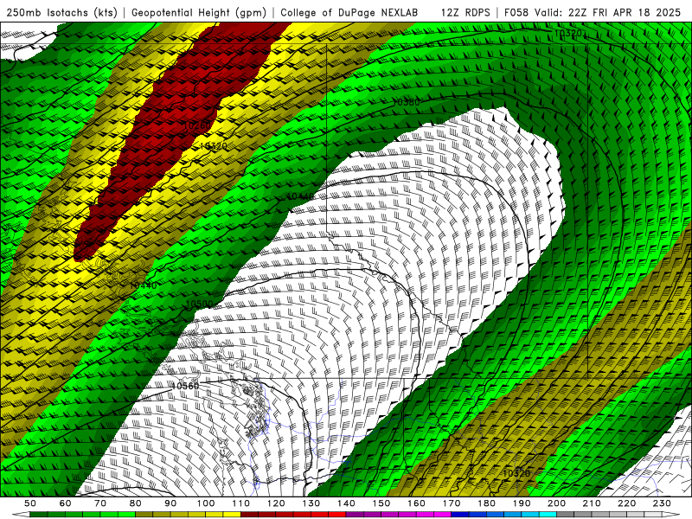Click the 10500 height contour label

[200, 304]
